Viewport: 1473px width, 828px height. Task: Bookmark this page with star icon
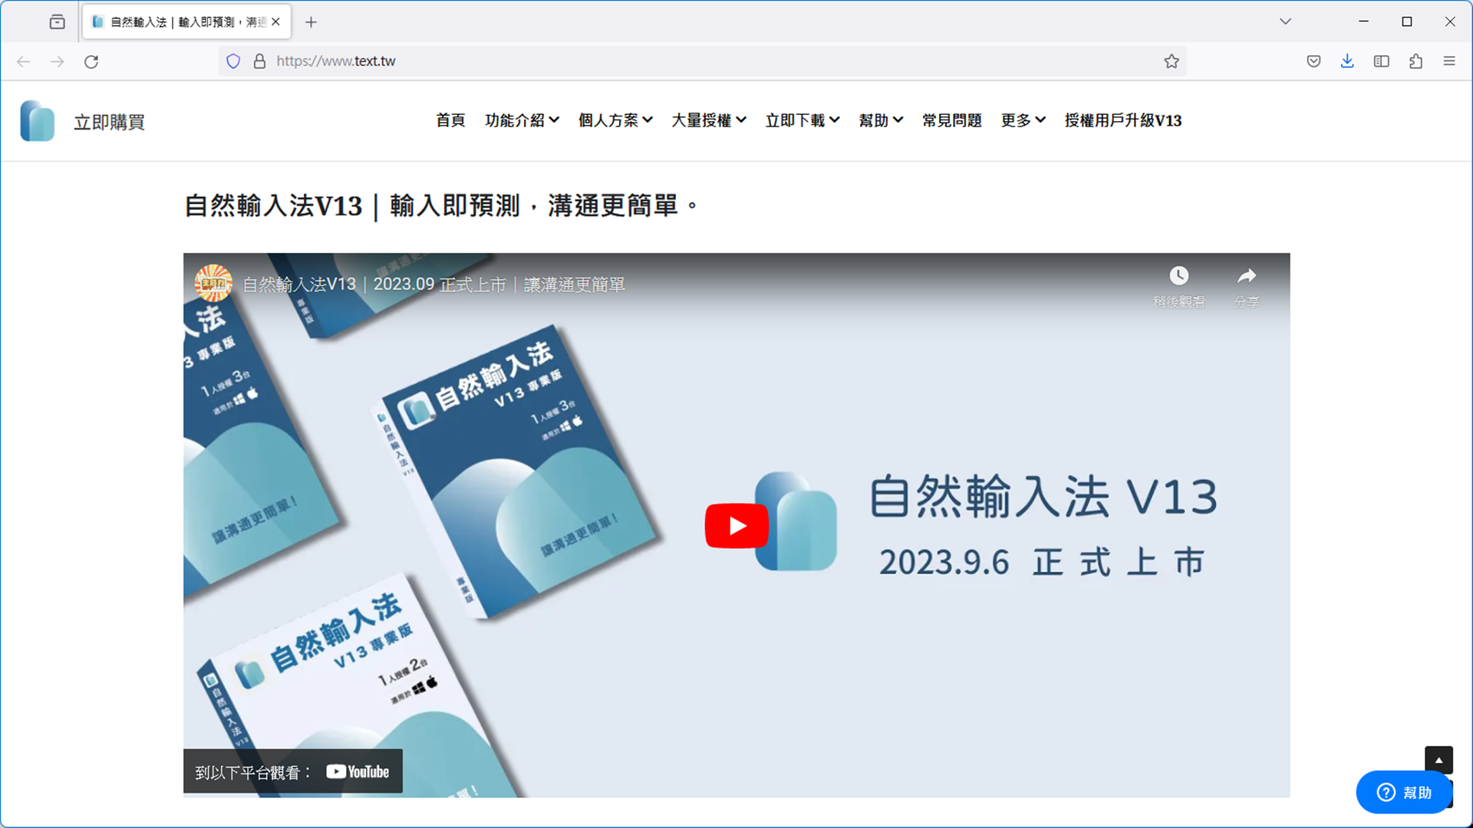point(1171,61)
